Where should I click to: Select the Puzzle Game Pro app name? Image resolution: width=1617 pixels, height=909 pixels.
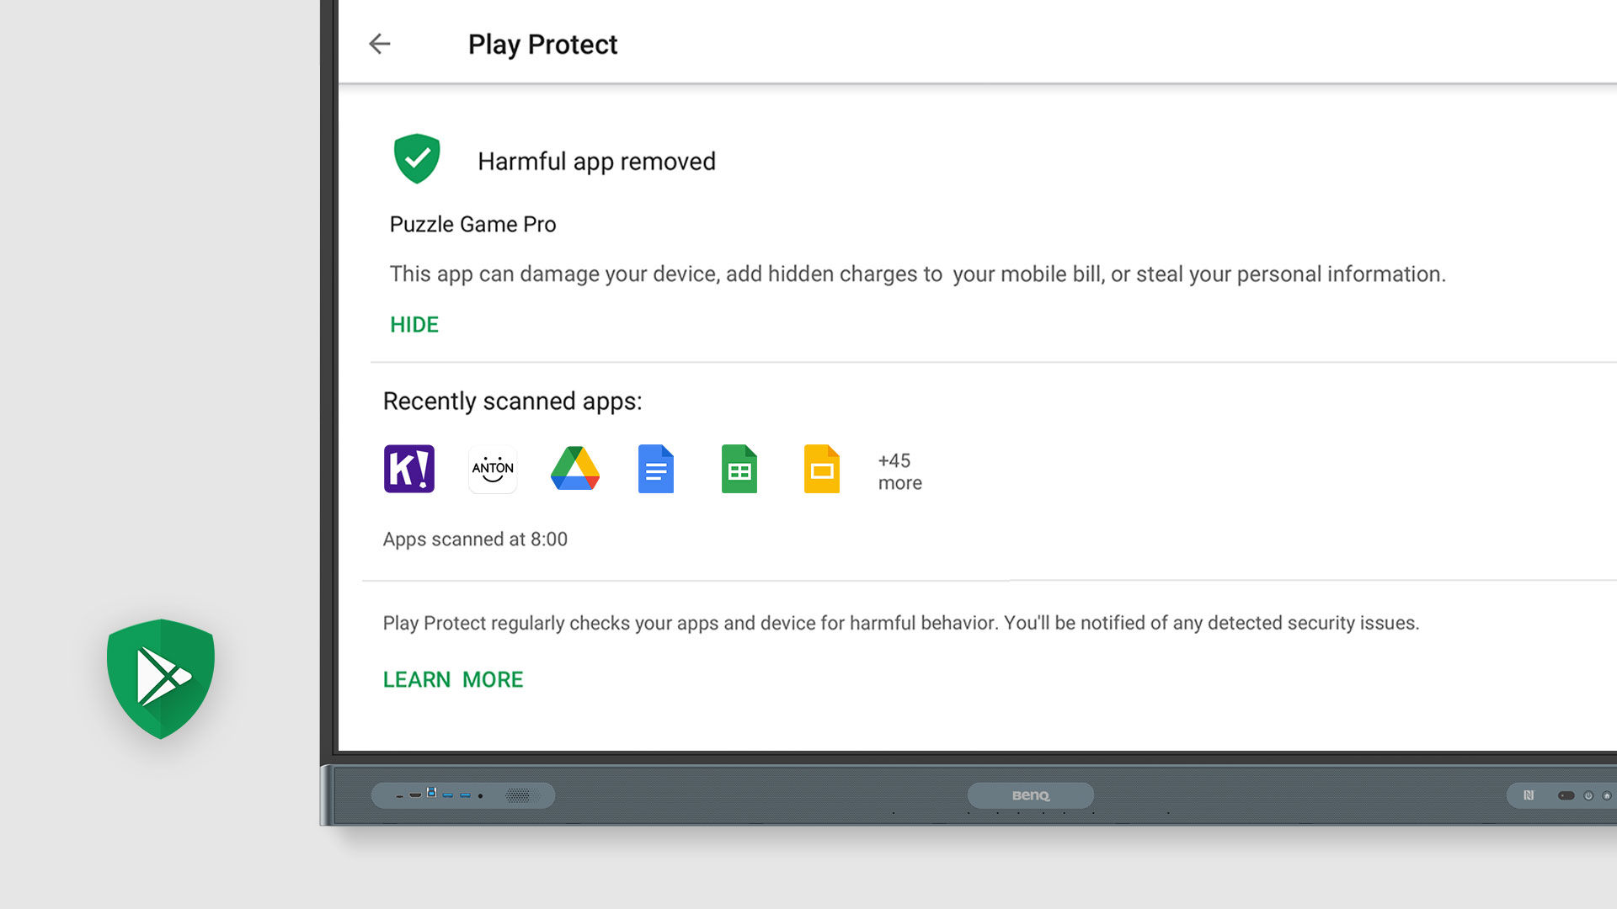pyautogui.click(x=472, y=225)
